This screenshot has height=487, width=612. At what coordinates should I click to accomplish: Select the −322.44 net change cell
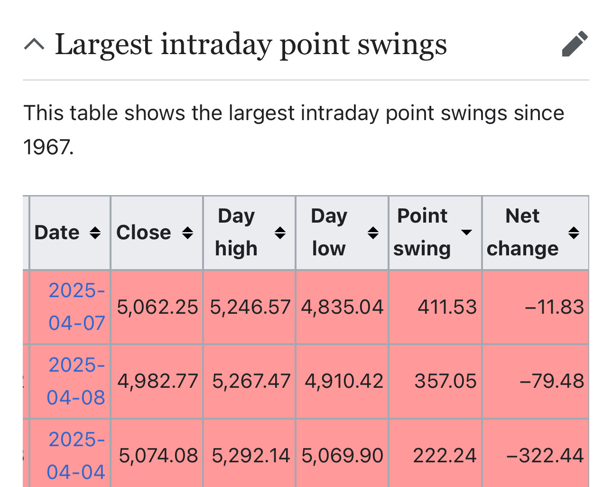click(545, 456)
